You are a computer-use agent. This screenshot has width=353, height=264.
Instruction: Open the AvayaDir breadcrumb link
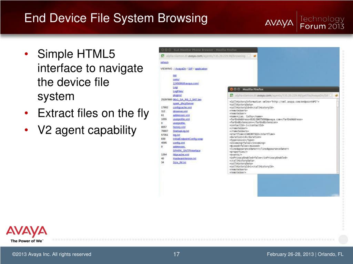point(181,69)
